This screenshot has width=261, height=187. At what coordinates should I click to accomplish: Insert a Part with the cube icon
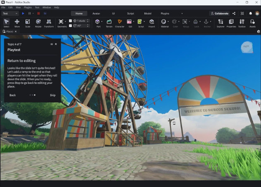click(x=97, y=22)
